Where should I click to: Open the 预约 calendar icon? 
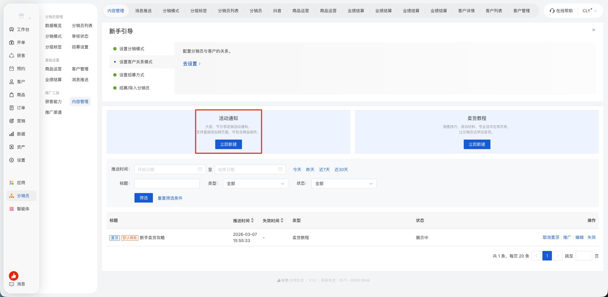tap(12, 69)
